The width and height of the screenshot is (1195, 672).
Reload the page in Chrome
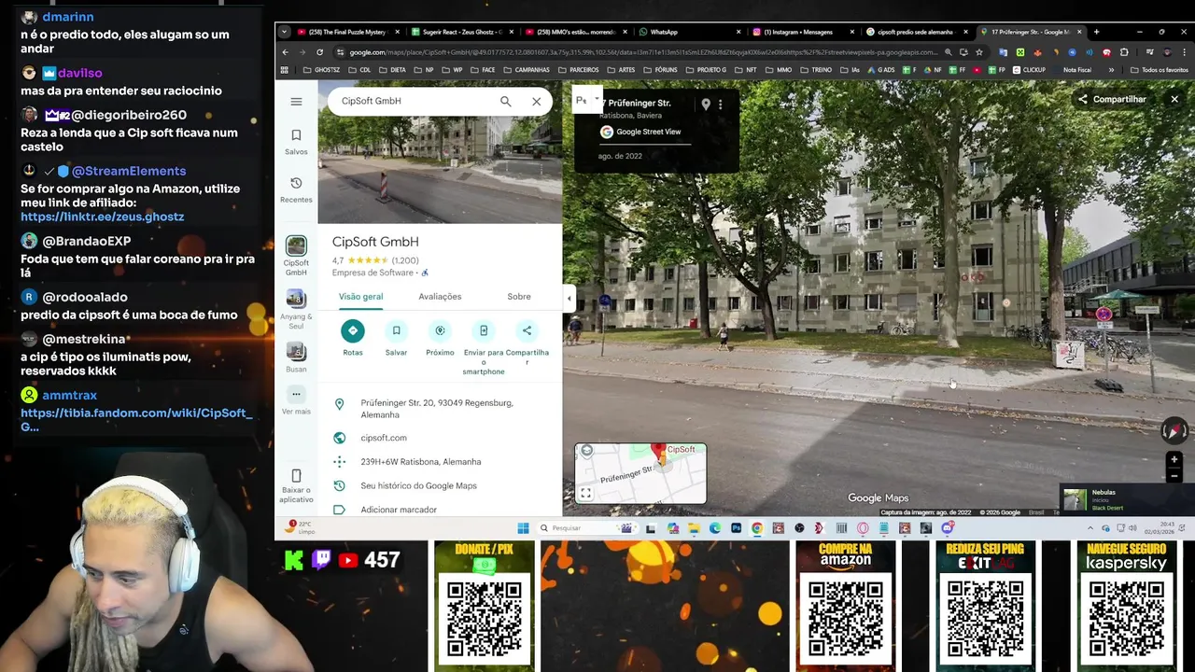coord(319,52)
